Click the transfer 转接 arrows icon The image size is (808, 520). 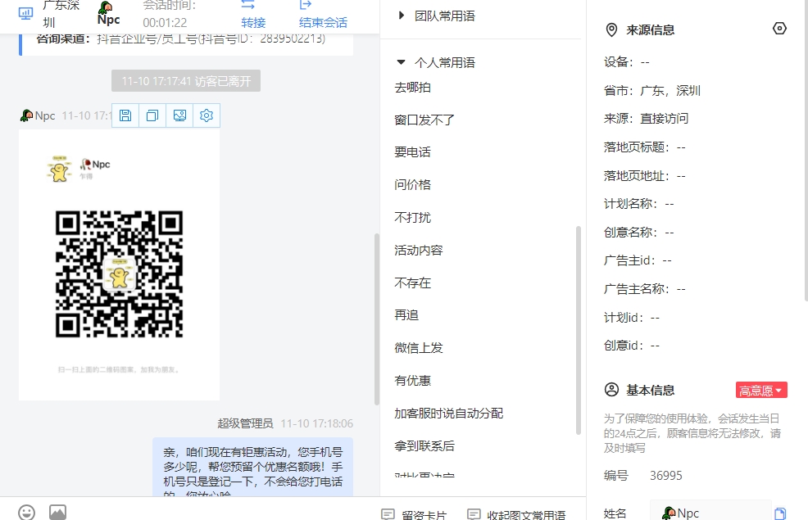click(247, 5)
